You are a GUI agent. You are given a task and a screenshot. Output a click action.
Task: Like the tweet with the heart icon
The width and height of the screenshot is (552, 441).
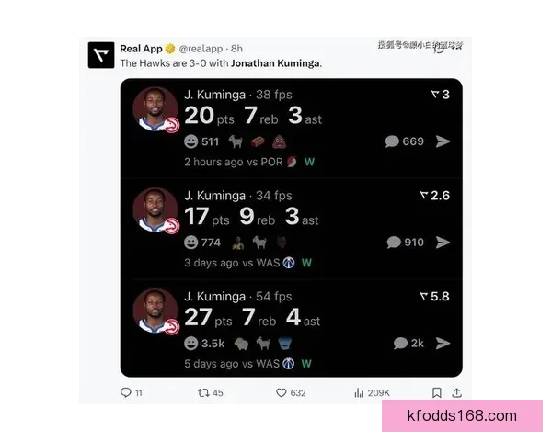281,393
